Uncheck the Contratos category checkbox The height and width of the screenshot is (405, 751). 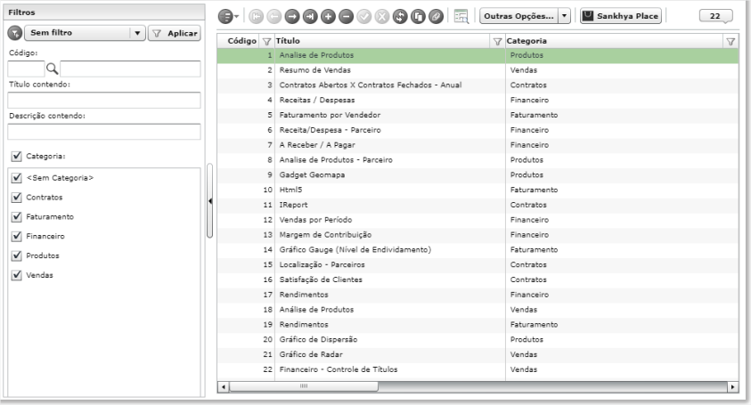tap(17, 198)
